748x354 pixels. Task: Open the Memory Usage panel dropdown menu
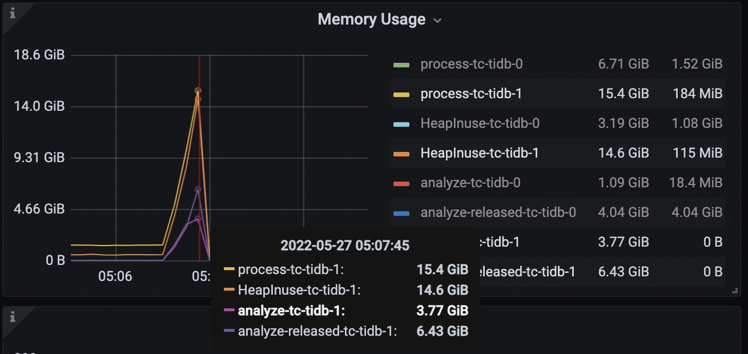point(437,20)
